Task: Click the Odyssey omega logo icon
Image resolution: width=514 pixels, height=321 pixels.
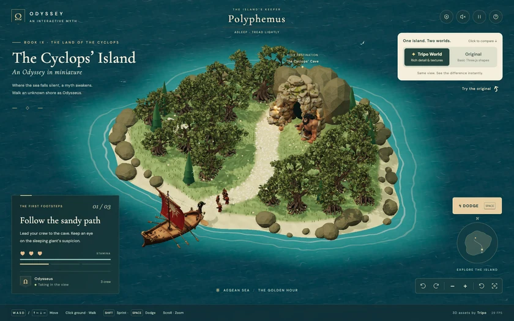Action: pyautogui.click(x=18, y=16)
